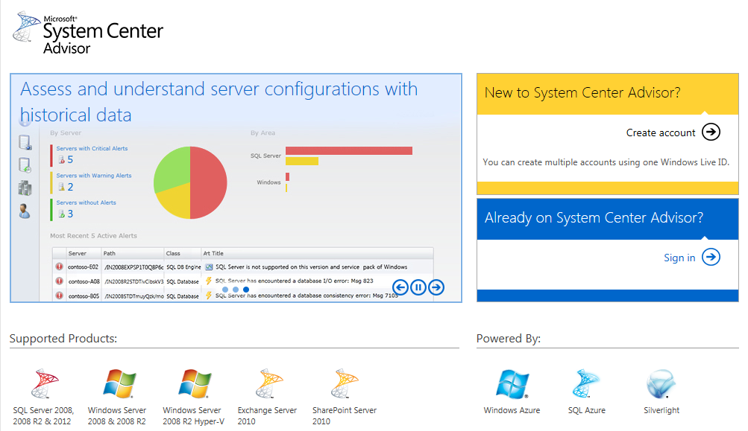Image resolution: width=748 pixels, height=431 pixels.
Task: Click the System Center Advisor logo
Action: tap(88, 33)
